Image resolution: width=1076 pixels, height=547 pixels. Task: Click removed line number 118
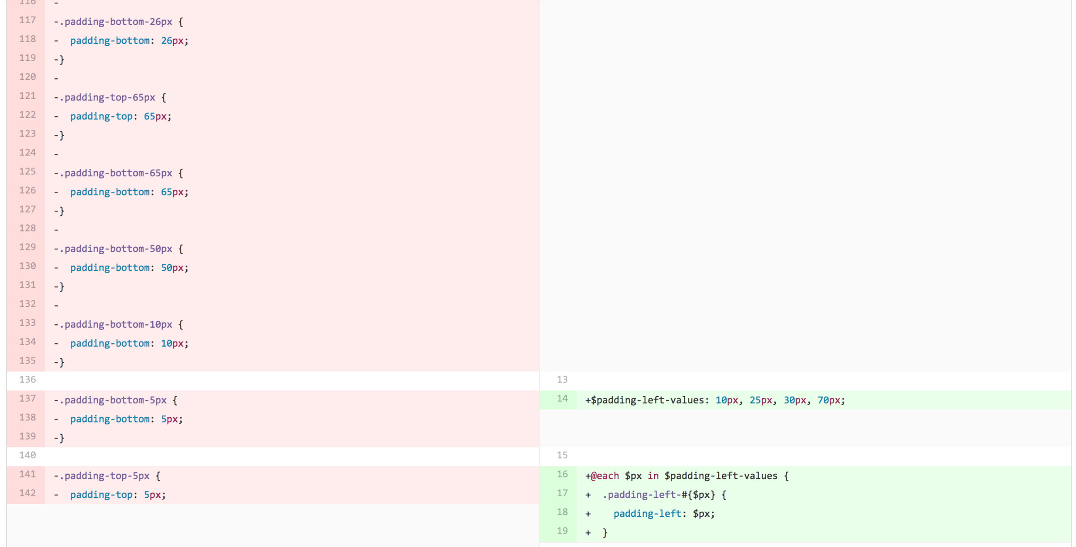point(27,39)
